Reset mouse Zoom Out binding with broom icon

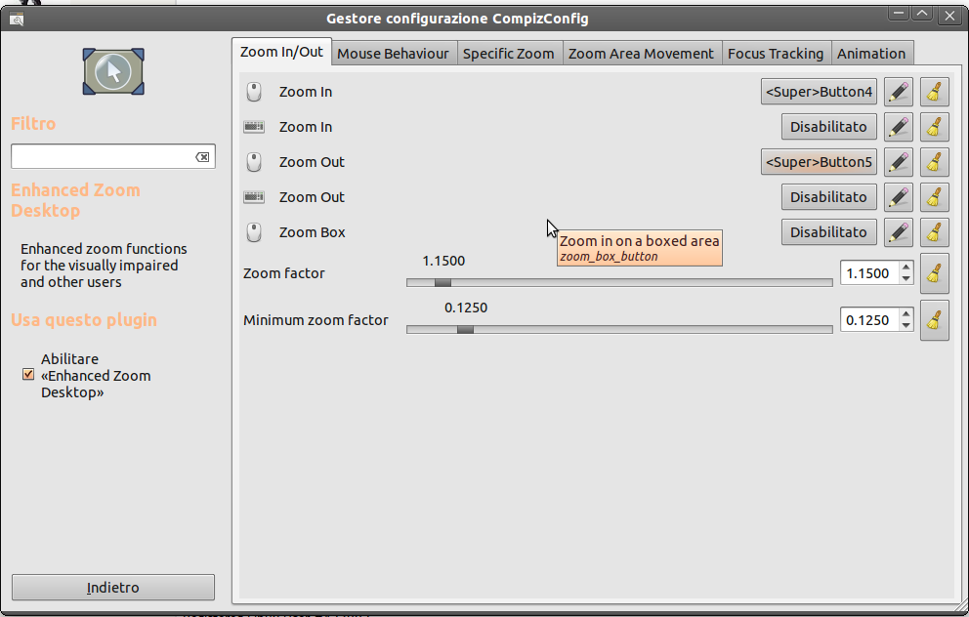point(935,162)
